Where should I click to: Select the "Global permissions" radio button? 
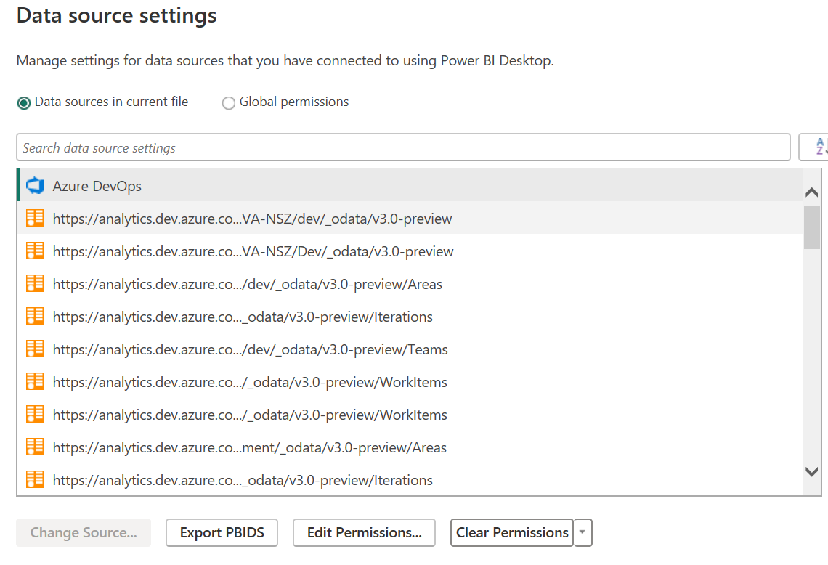pos(229,102)
